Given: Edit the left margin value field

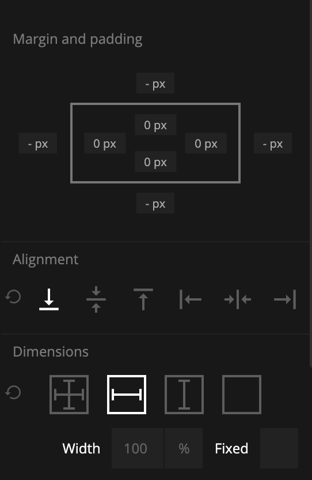Looking at the screenshot, I should click(x=38, y=143).
